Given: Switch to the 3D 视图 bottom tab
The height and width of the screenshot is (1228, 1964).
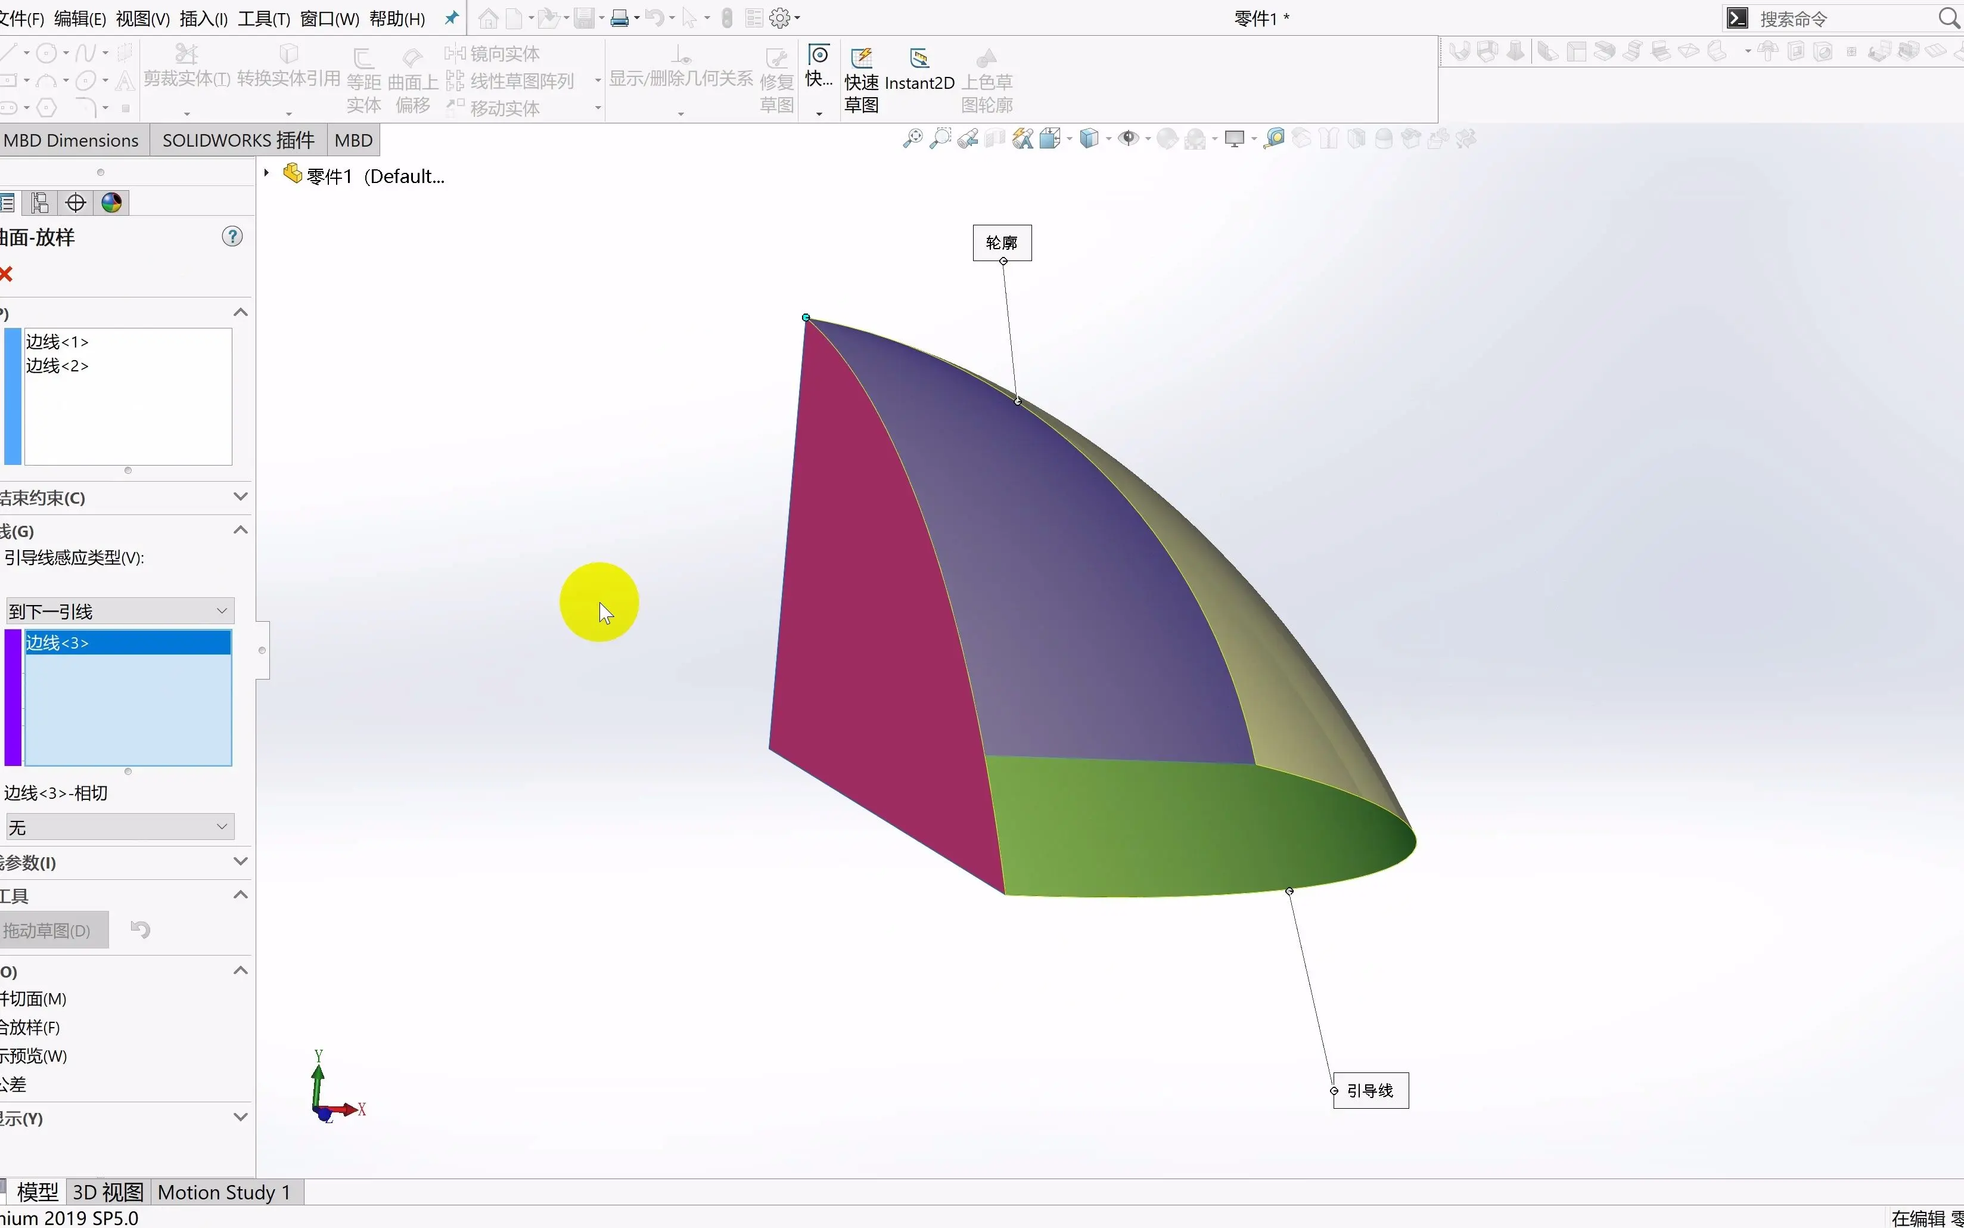Looking at the screenshot, I should [108, 1192].
